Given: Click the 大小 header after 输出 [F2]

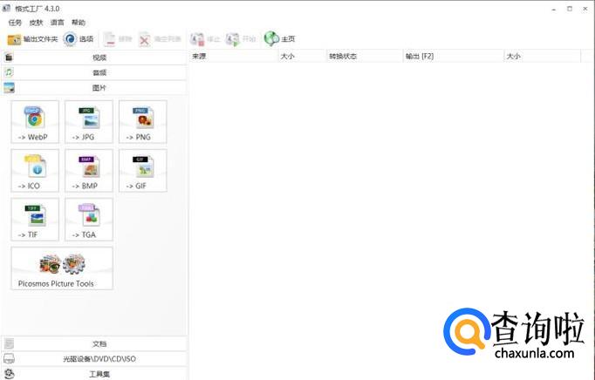Looking at the screenshot, I should pyautogui.click(x=543, y=56).
